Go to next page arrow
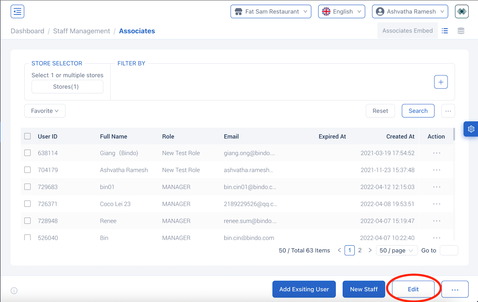This screenshot has width=478, height=302. pos(370,250)
